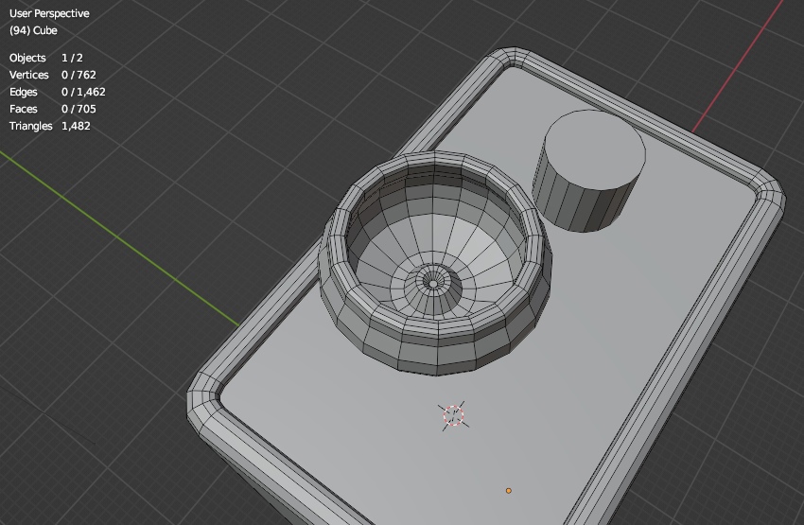Image resolution: width=804 pixels, height=525 pixels.
Task: Click the '(94) Cube' object name text
Action: pos(33,30)
